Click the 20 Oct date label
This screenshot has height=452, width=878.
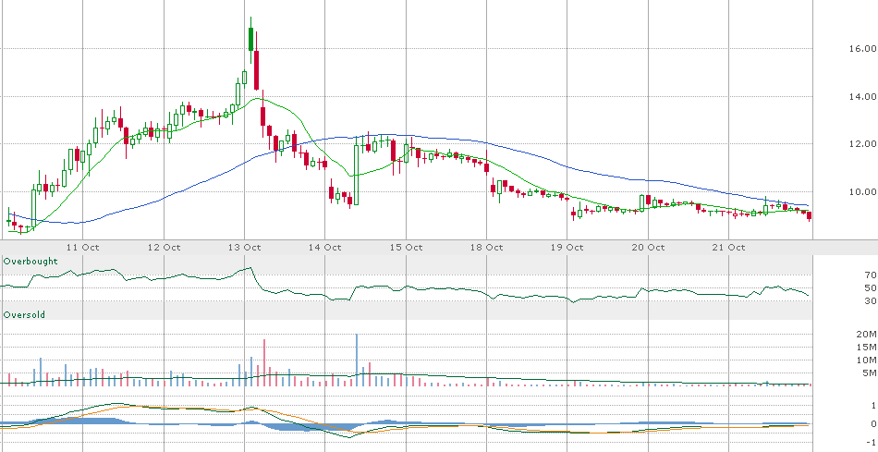click(x=648, y=247)
